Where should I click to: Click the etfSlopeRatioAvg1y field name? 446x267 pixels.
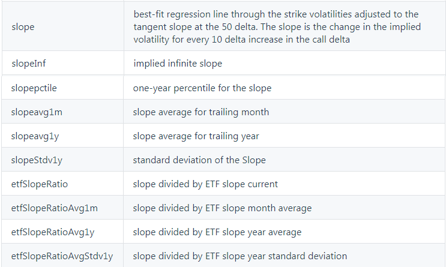(x=53, y=232)
